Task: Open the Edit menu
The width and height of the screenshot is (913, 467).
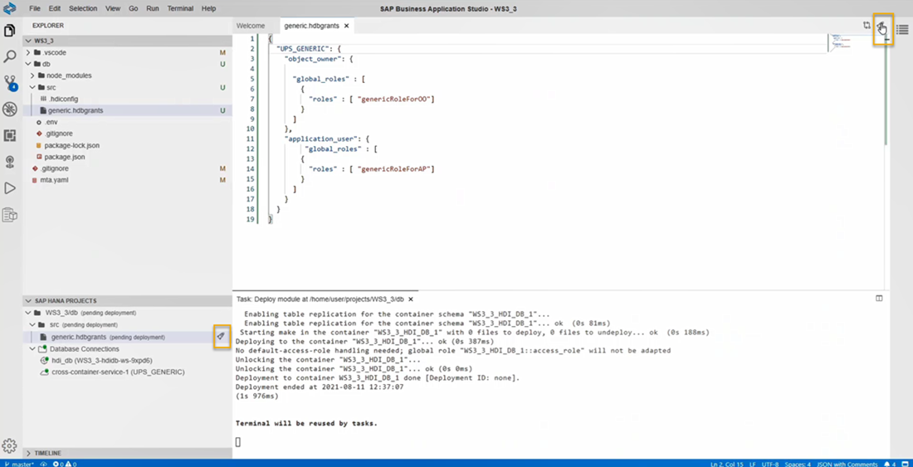Action: coord(55,9)
